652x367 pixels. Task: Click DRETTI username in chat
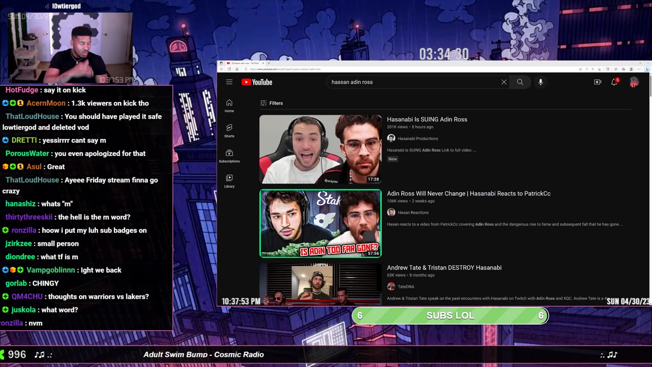pos(24,140)
